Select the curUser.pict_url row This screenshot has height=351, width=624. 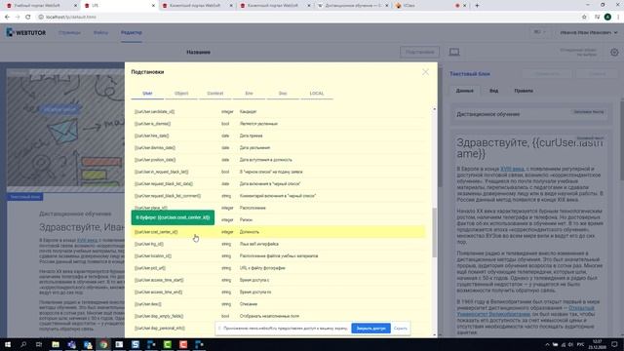278,268
